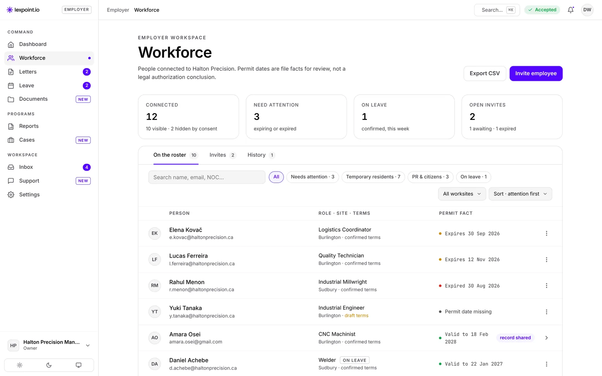Click Employer breadcrumb link
Screen dimensions: 602x376
(x=118, y=10)
